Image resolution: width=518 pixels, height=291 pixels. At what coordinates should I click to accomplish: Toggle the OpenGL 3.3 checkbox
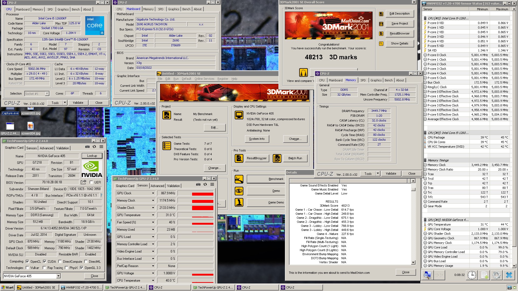(x=81, y=268)
